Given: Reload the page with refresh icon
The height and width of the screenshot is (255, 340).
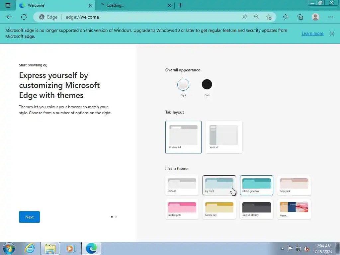Looking at the screenshot, I should (24, 17).
